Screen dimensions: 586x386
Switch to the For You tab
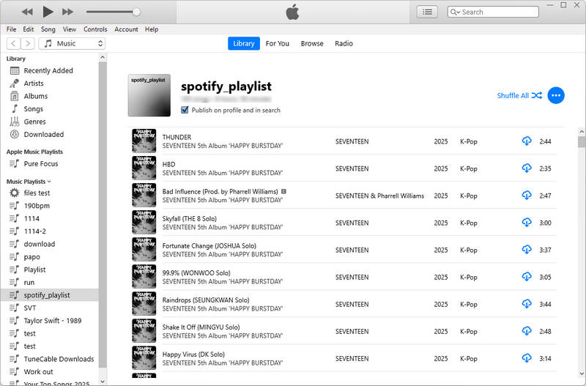(278, 43)
